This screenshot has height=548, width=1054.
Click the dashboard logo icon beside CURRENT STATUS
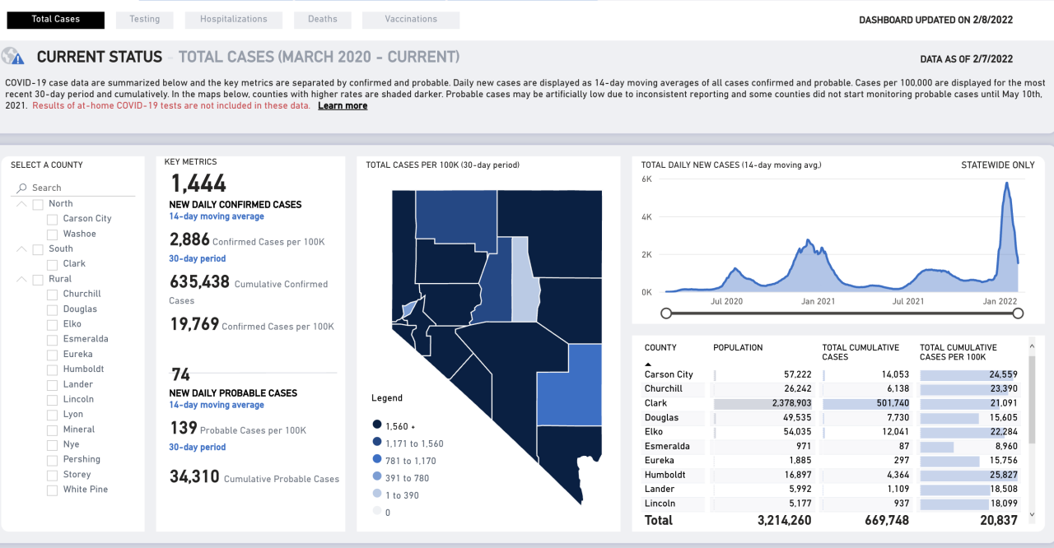click(x=12, y=56)
